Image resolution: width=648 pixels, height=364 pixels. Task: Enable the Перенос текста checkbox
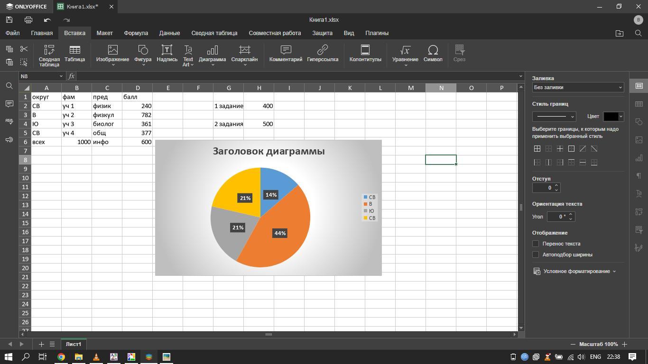(x=536, y=244)
